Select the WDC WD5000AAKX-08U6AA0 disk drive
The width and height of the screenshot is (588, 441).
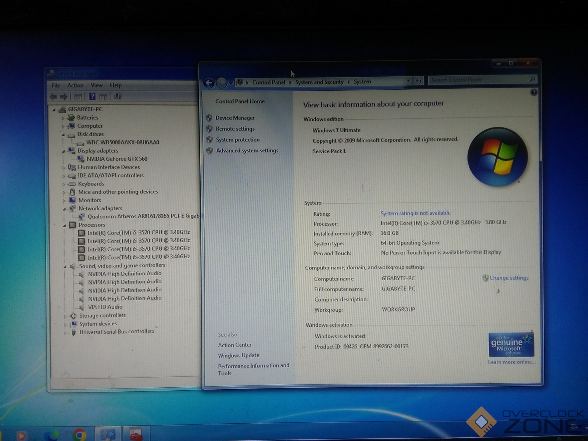pyautogui.click(x=122, y=142)
